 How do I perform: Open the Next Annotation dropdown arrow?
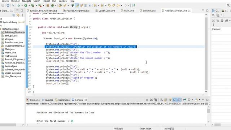(x=99, y=6)
